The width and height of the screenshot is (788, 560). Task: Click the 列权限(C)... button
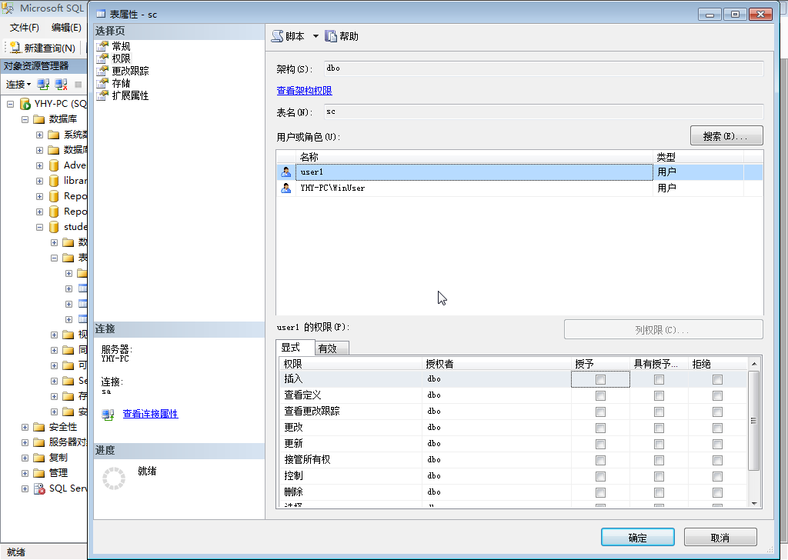point(663,329)
